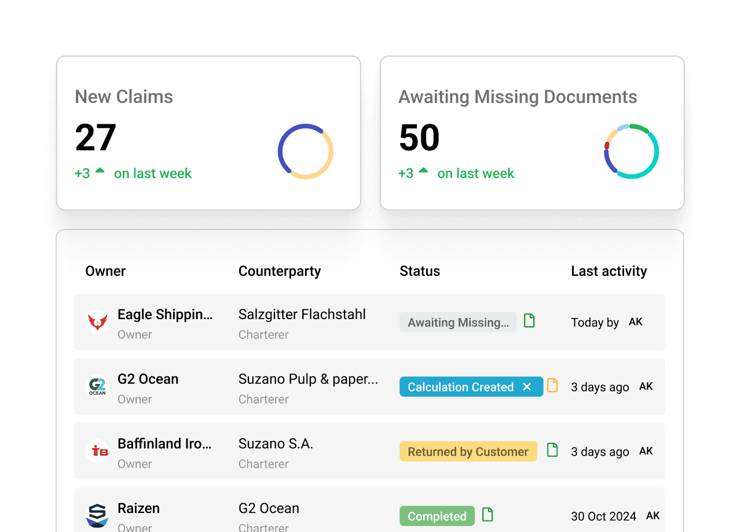Click the AK avatar on Eagle Shipping row
Viewport: 741px width, 532px height.
635,322
